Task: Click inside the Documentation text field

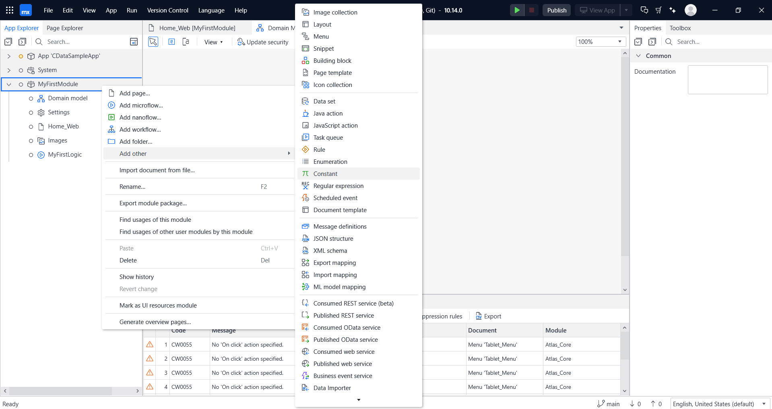Action: [727, 80]
